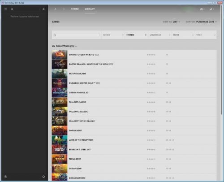This screenshot has height=182, width=224.
Task: Click the Dream Pinball 3D thumbnail
Action: (x=60, y=93)
